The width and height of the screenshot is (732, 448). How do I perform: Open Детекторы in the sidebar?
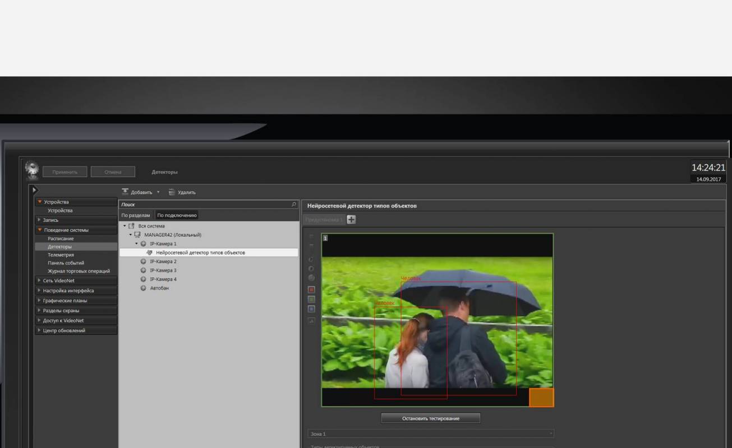tap(76, 246)
